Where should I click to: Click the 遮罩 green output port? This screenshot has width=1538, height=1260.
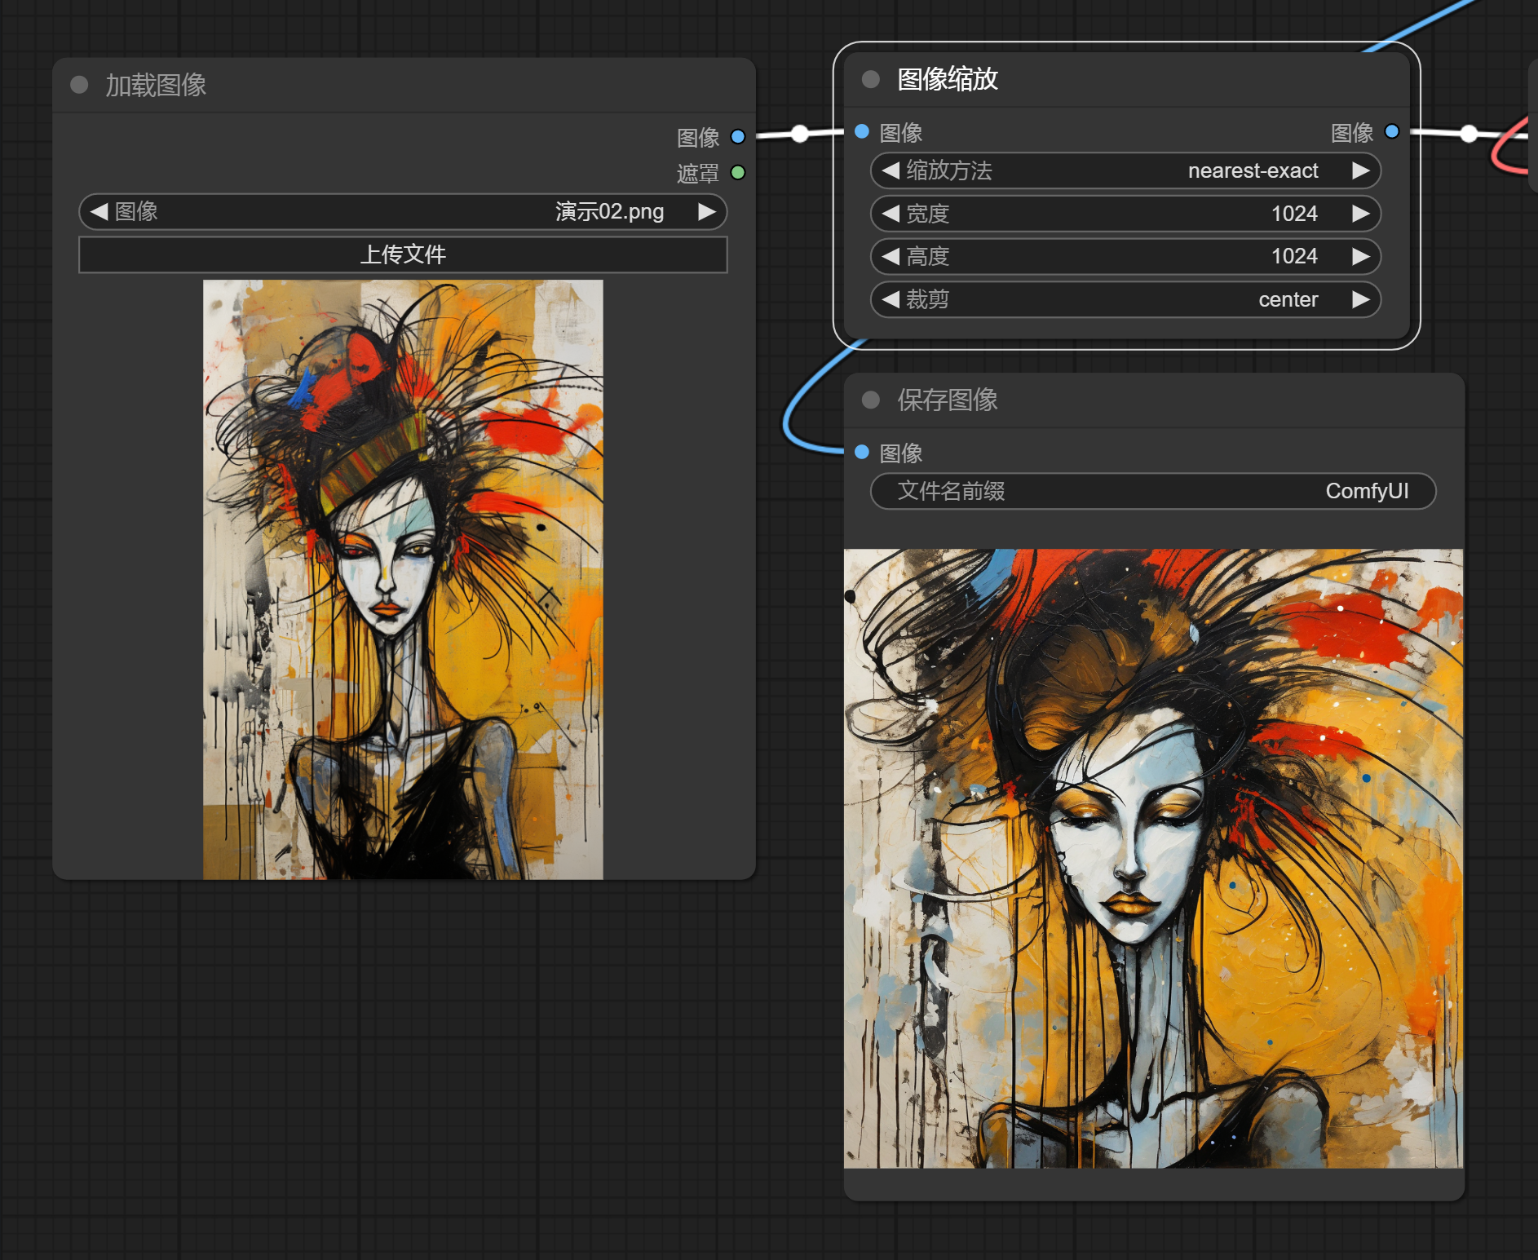point(738,173)
